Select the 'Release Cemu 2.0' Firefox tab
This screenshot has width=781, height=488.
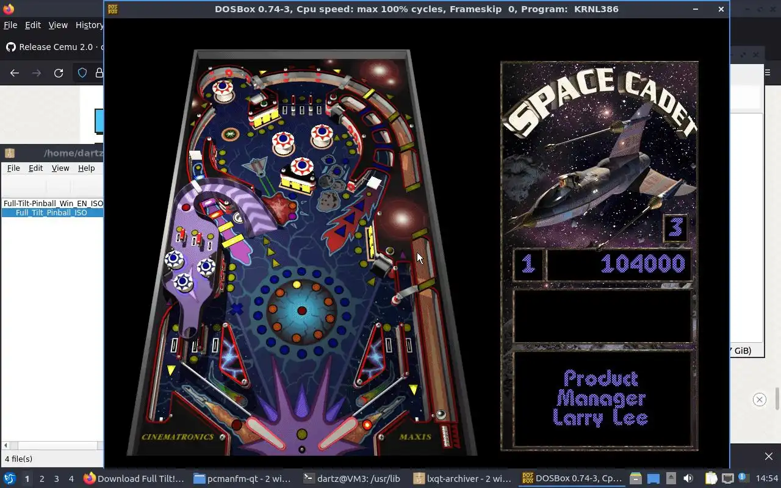(x=54, y=47)
